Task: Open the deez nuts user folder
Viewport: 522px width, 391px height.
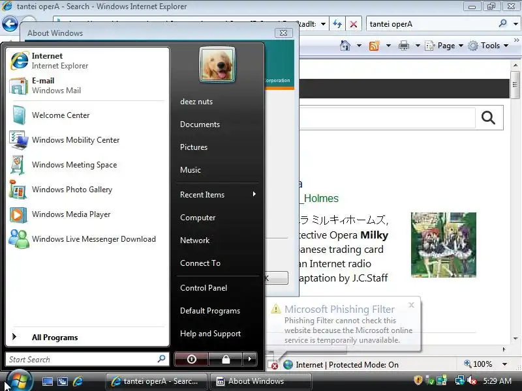Action: pos(196,102)
